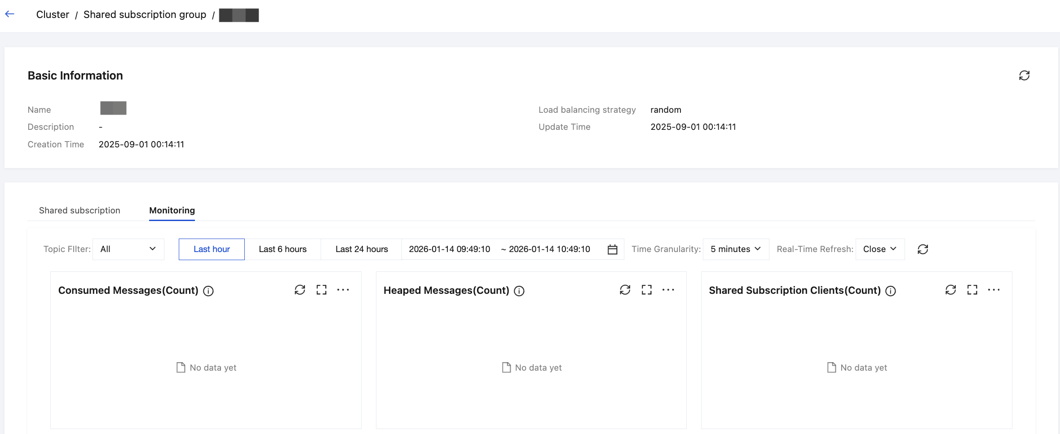Switch to the Shared subscription tab
Image resolution: width=1060 pixels, height=434 pixels.
[79, 211]
